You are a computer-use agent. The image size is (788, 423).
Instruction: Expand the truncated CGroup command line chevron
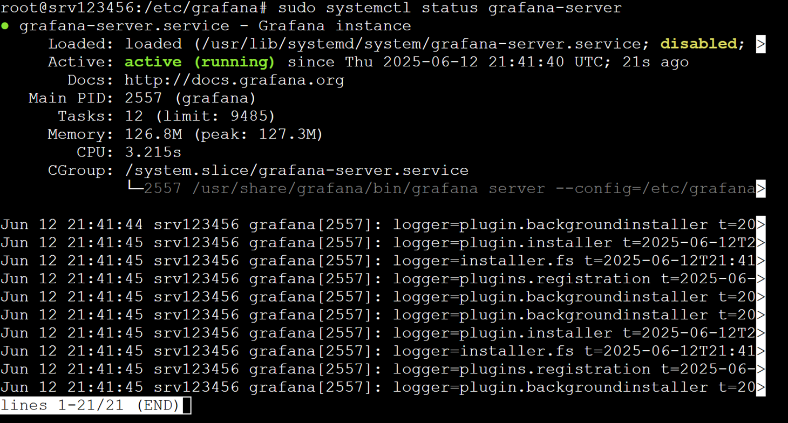(x=762, y=188)
